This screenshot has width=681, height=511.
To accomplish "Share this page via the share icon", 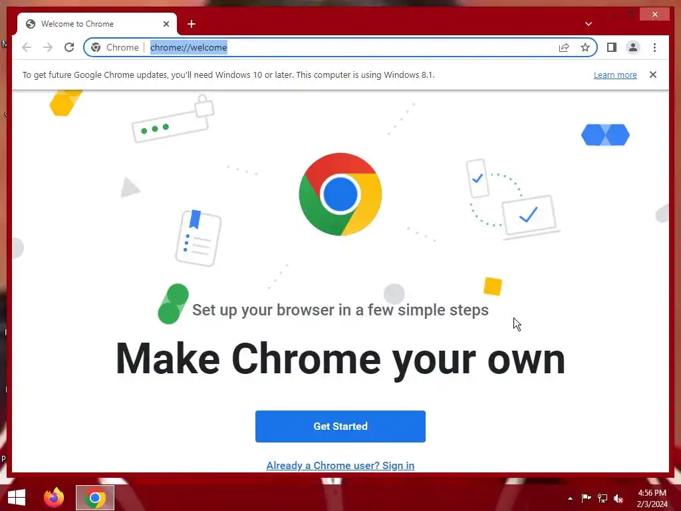I will point(564,47).
